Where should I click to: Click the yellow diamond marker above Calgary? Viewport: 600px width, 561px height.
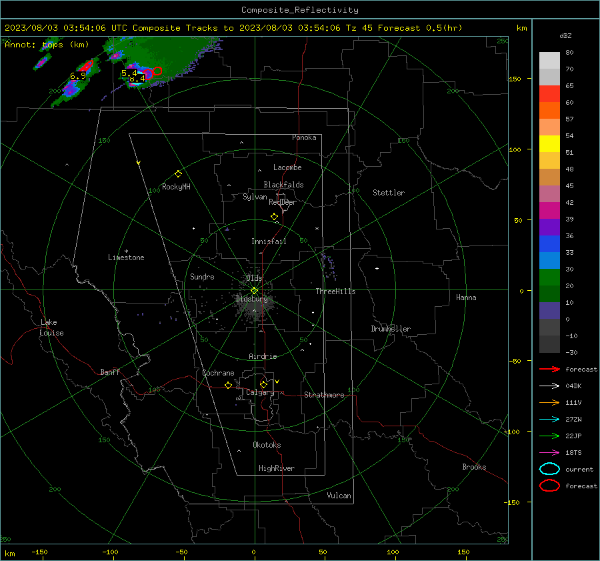263,384
